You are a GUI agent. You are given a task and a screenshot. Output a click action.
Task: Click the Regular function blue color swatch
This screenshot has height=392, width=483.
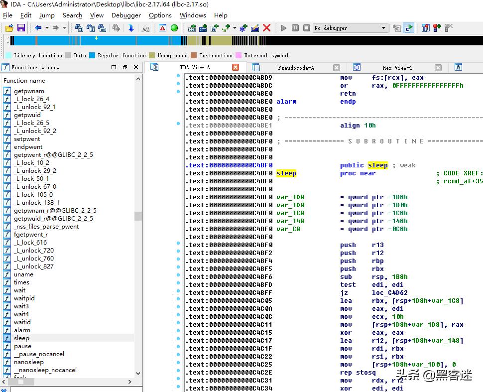click(x=92, y=55)
